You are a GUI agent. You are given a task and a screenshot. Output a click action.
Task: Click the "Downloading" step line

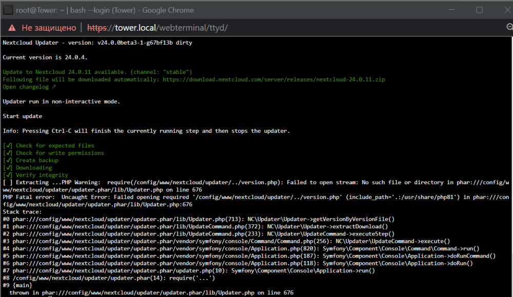point(27,168)
